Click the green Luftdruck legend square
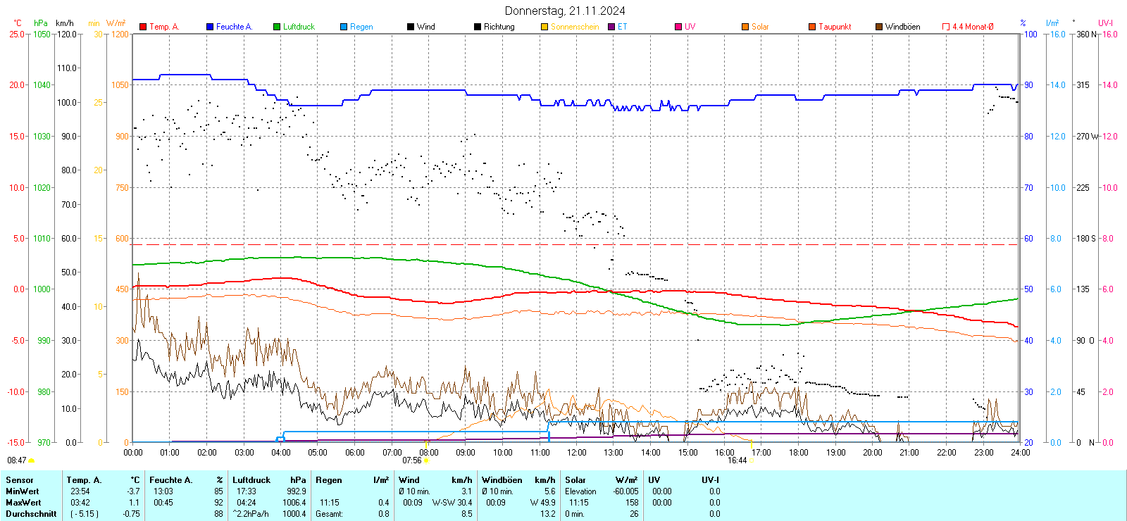 pos(277,27)
